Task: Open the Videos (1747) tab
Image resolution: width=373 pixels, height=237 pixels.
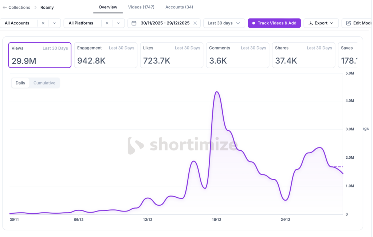Action: pyautogui.click(x=141, y=7)
